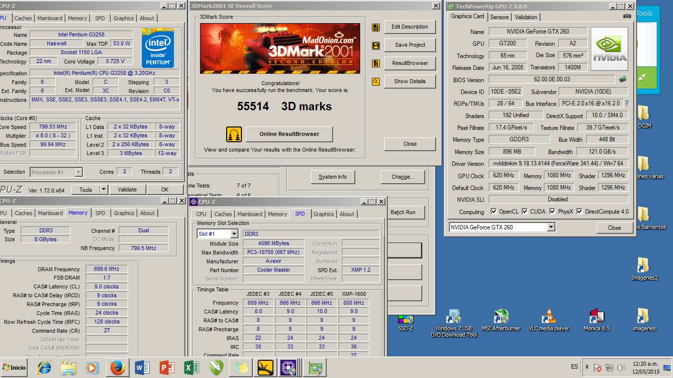Click the BIOS Version field 62.00.0E.00.03
This screenshot has width=673, height=378.
pos(551,79)
